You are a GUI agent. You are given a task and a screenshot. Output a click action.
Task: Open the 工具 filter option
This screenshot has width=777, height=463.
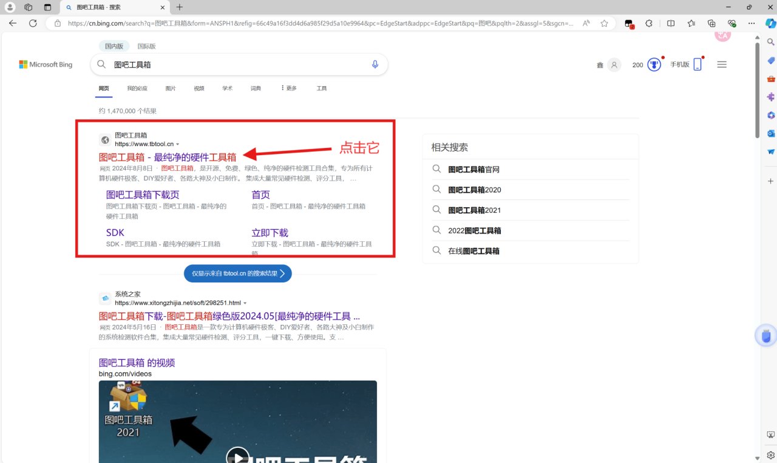[x=322, y=88]
